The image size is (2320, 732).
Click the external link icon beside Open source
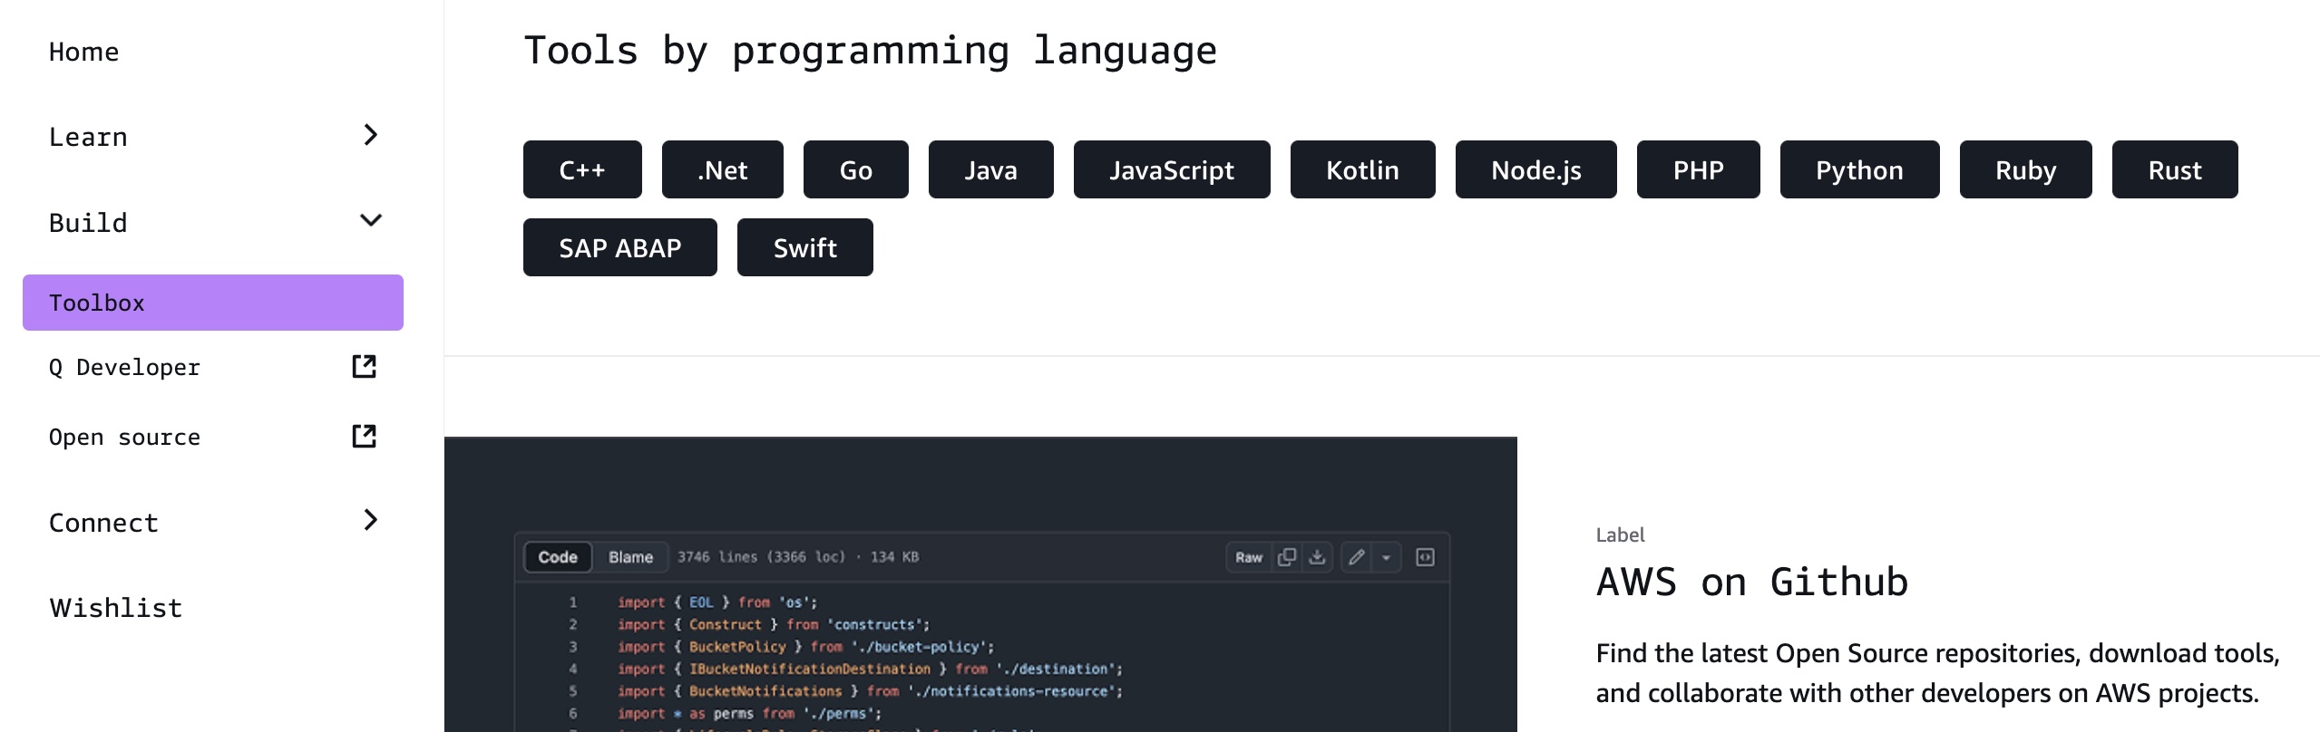tap(364, 436)
